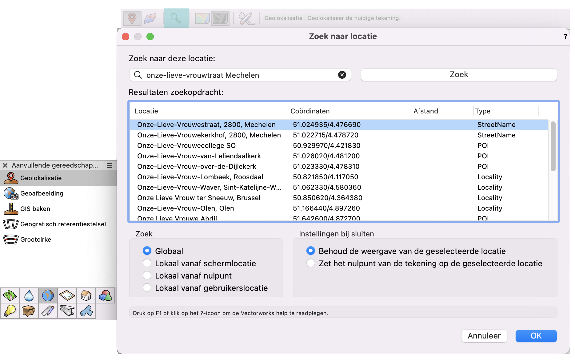Click the magnifier search location icon
This screenshot has height=364, width=575.
coord(176,18)
